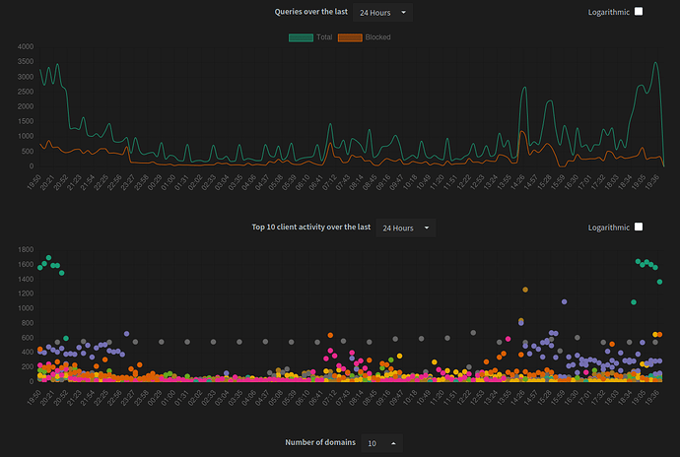The image size is (680, 457).
Task: Hide the Blocked series via legend swatch
Action: click(x=350, y=37)
